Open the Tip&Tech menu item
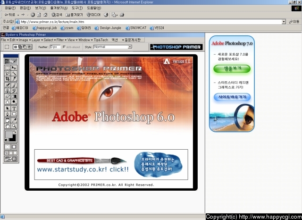 click(x=101, y=40)
